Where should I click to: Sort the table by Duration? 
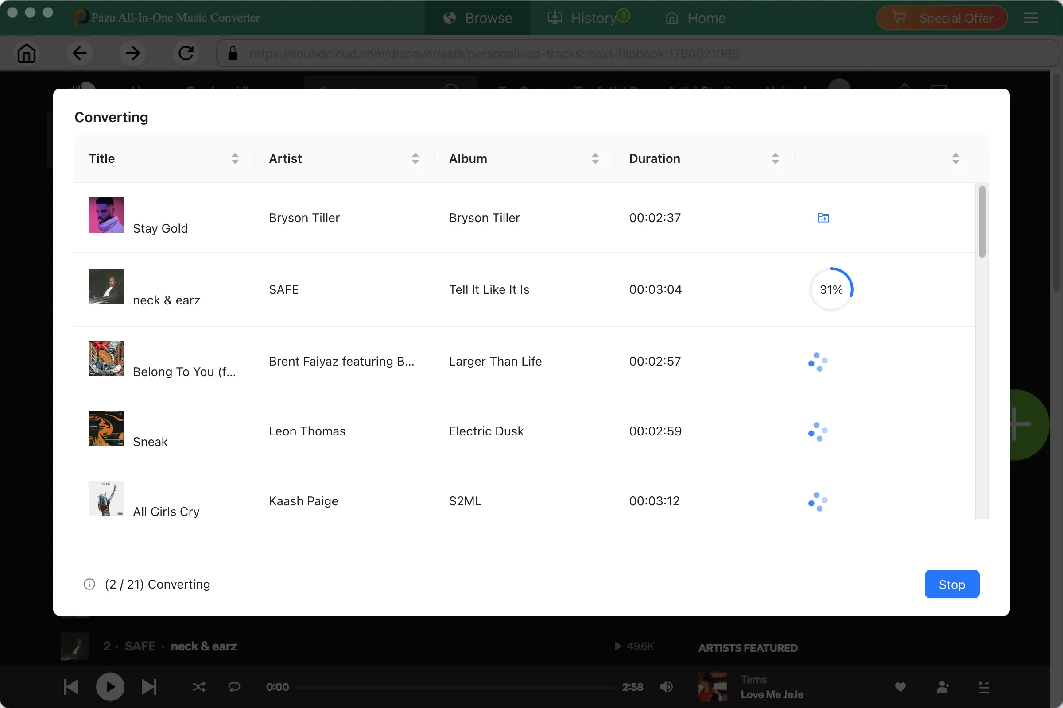click(x=776, y=158)
